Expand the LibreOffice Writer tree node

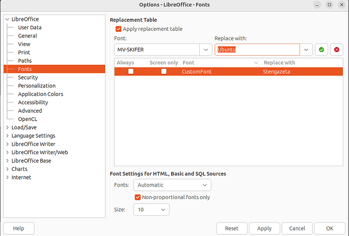click(7, 144)
